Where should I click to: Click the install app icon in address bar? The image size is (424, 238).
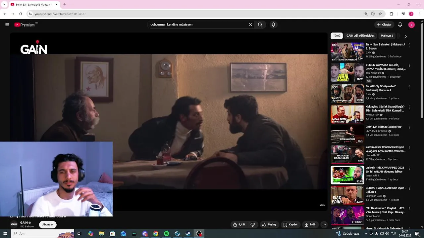pyautogui.click(x=373, y=14)
